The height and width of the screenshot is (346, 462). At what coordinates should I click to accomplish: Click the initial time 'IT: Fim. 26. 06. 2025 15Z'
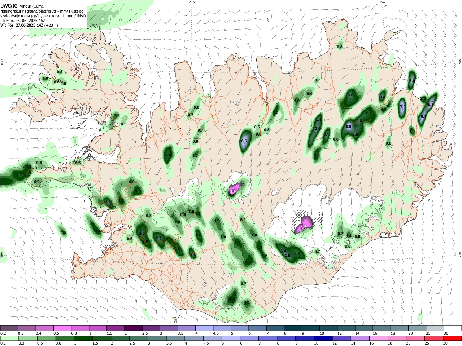pyautogui.click(x=23, y=21)
